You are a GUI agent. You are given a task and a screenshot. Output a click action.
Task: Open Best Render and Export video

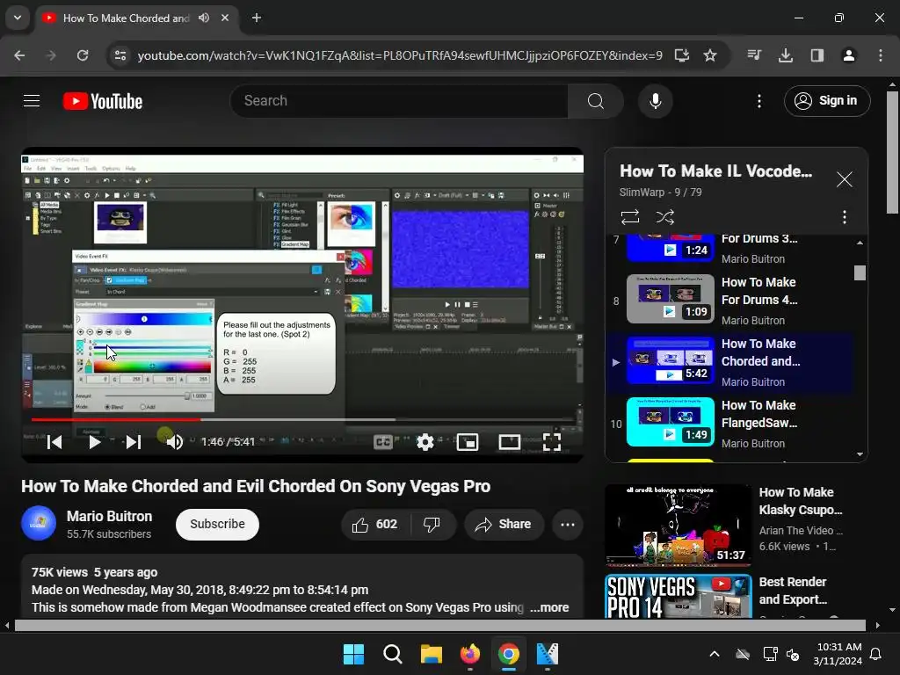click(x=792, y=591)
